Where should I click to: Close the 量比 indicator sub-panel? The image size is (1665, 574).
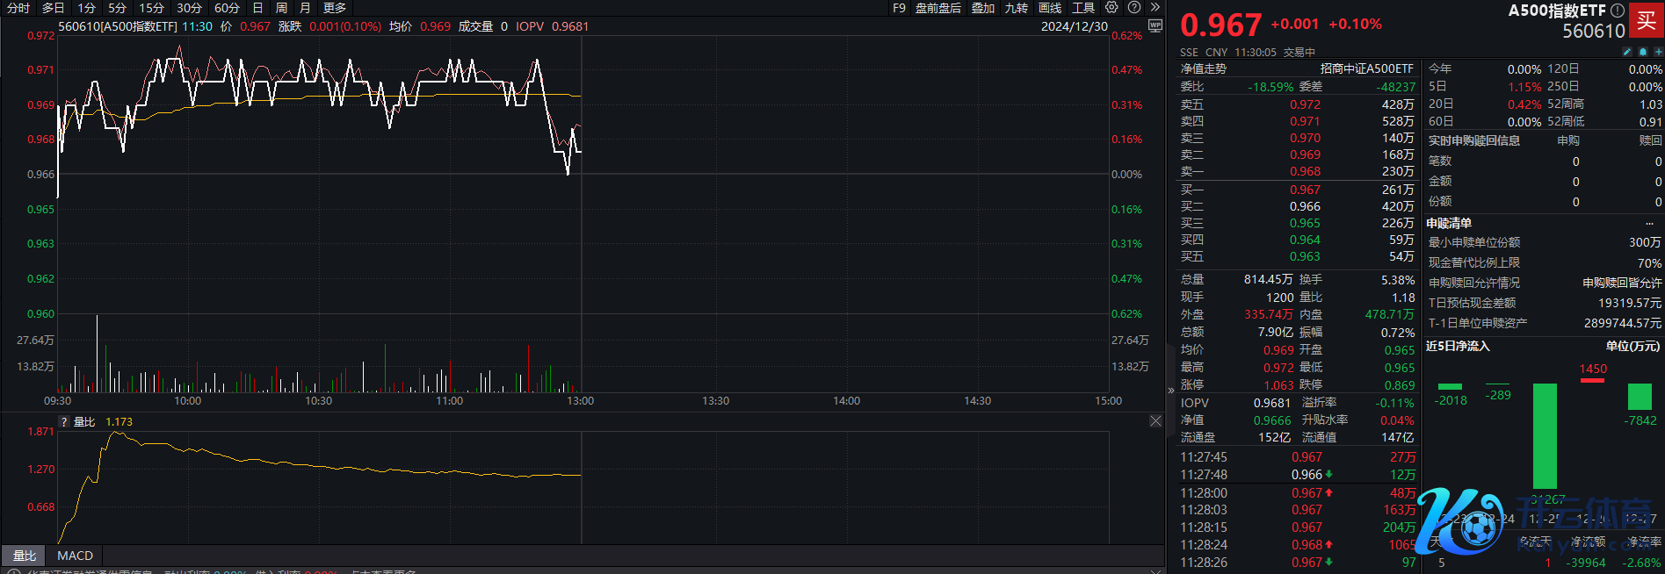pyautogui.click(x=1155, y=421)
